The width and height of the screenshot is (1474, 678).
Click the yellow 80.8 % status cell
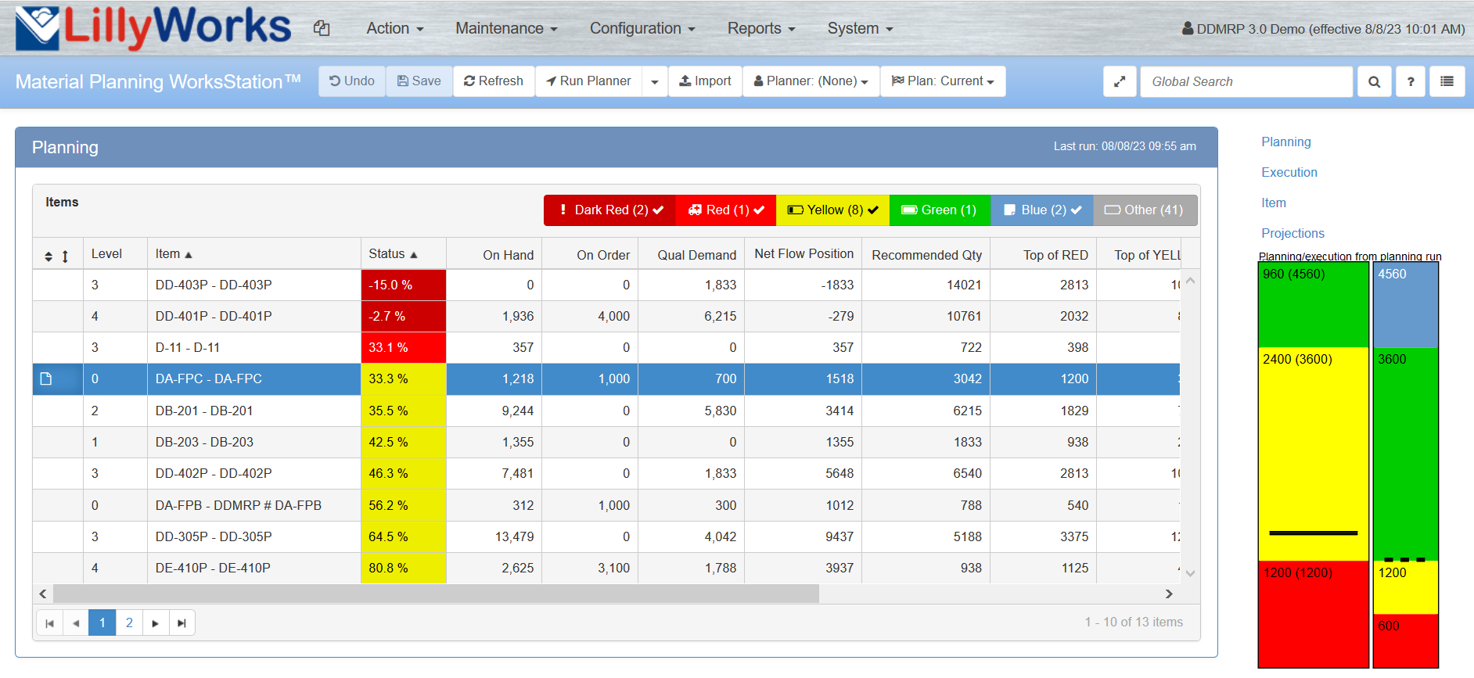(404, 569)
